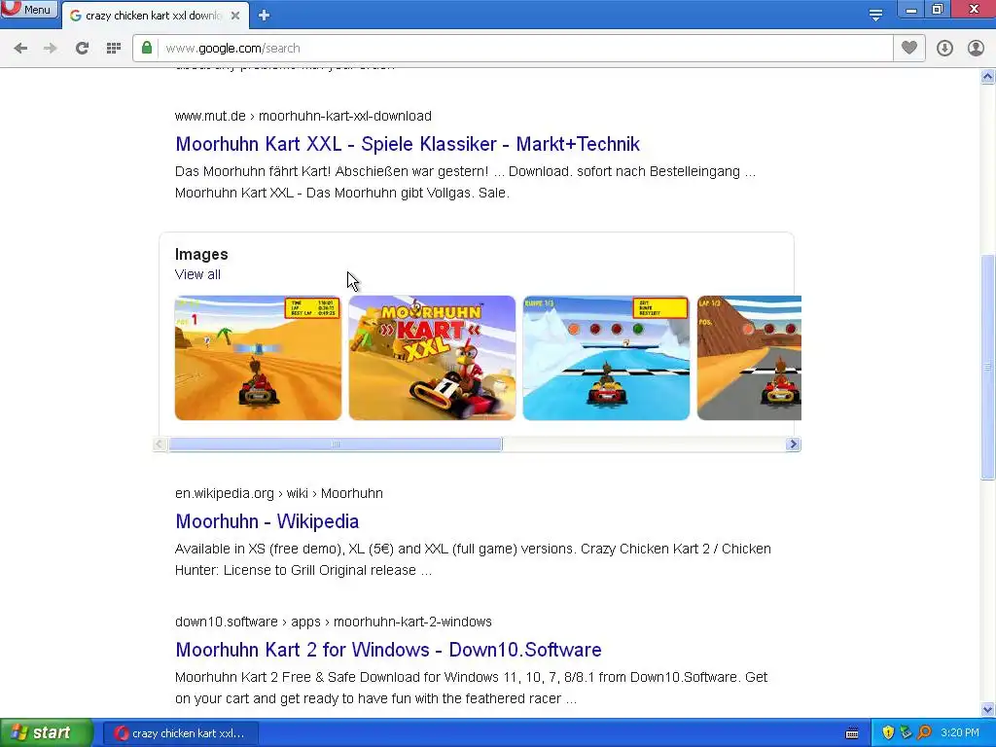
Task: Bookmark page with the heart icon
Action: tap(909, 49)
